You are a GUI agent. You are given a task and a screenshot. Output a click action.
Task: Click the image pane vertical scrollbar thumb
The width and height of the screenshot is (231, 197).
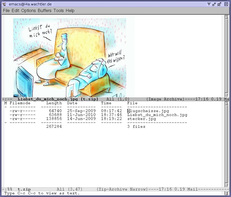(x=227, y=56)
